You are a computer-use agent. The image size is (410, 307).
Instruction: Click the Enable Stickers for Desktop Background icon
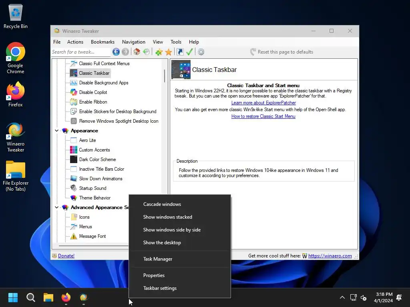point(74,112)
